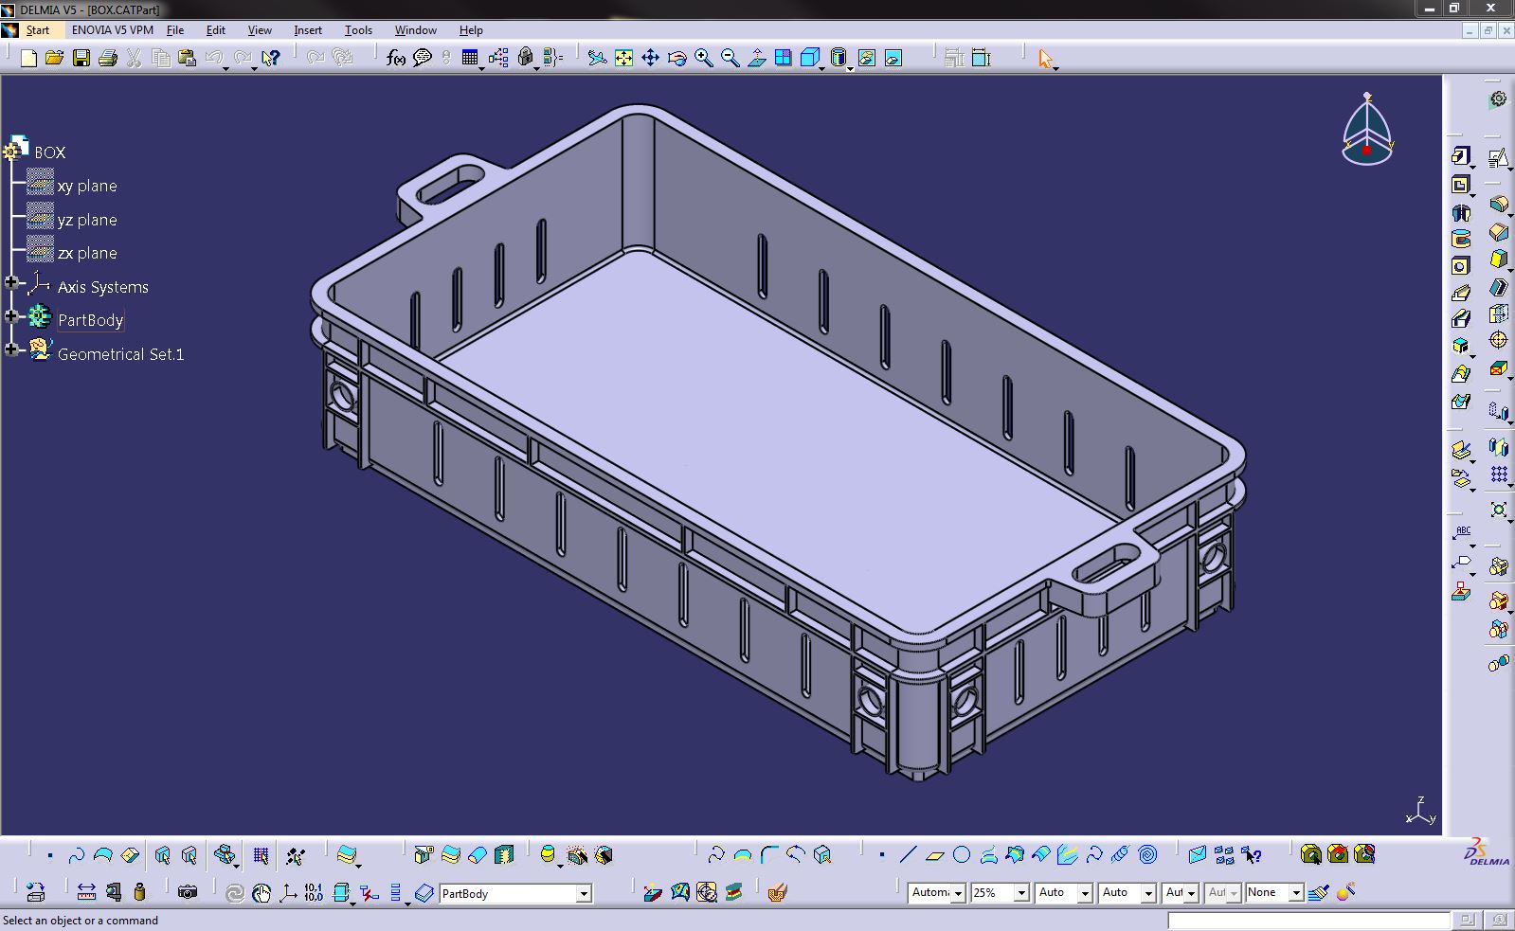This screenshot has height=931, width=1515.
Task: Click the Open file folder icon
Action: click(55, 59)
